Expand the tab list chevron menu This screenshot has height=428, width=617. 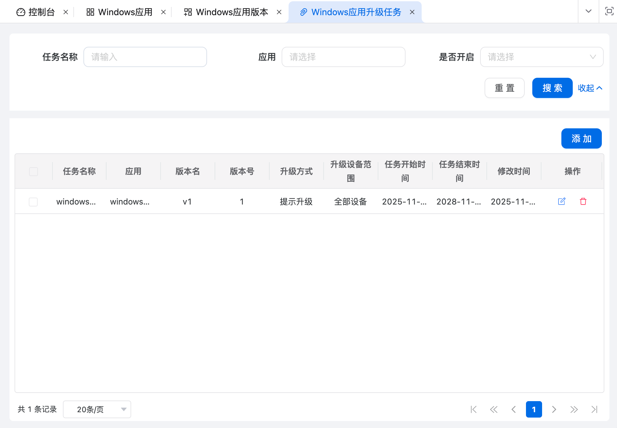point(588,11)
